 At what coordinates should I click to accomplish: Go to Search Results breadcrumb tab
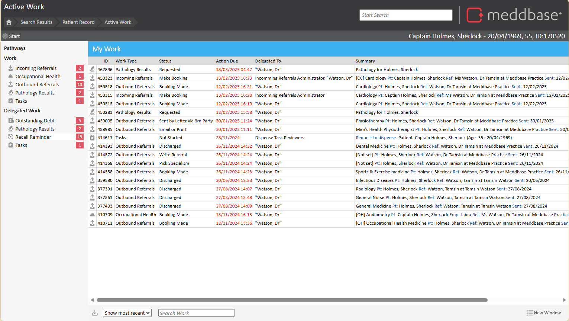(36, 22)
